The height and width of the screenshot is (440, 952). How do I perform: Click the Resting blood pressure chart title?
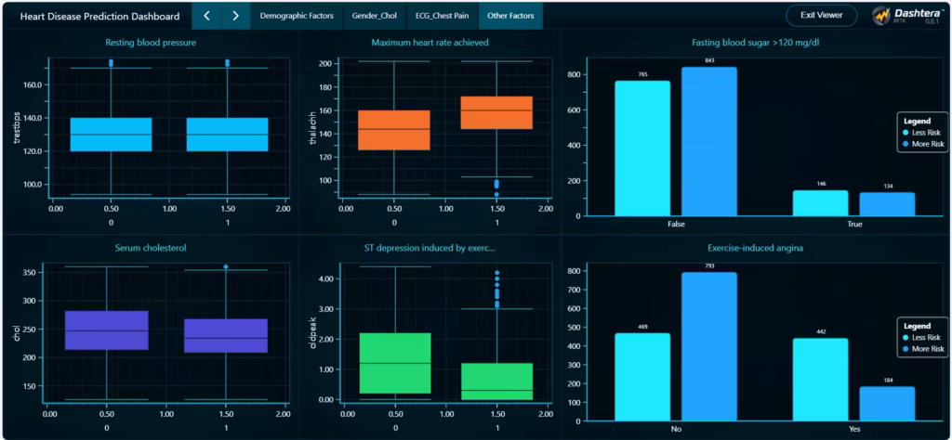click(151, 43)
